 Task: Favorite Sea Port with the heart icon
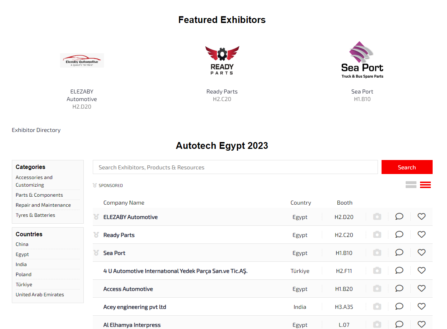tap(421, 252)
